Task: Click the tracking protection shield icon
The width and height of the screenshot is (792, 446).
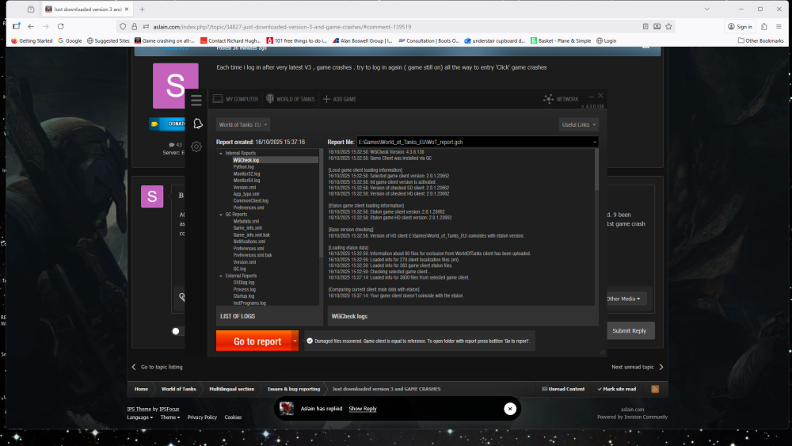Action: click(123, 26)
